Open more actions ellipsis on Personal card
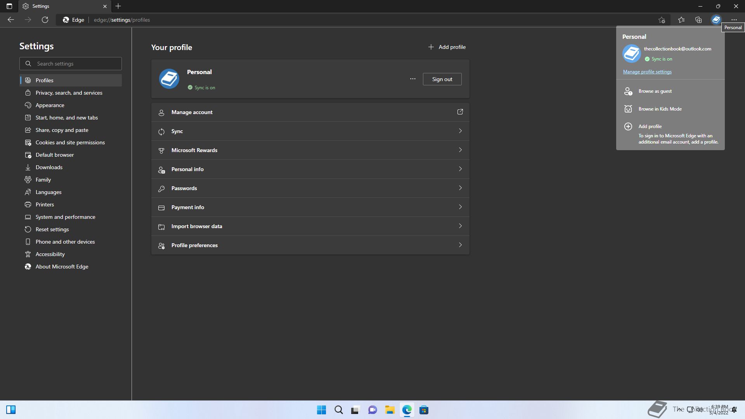 pos(413,79)
